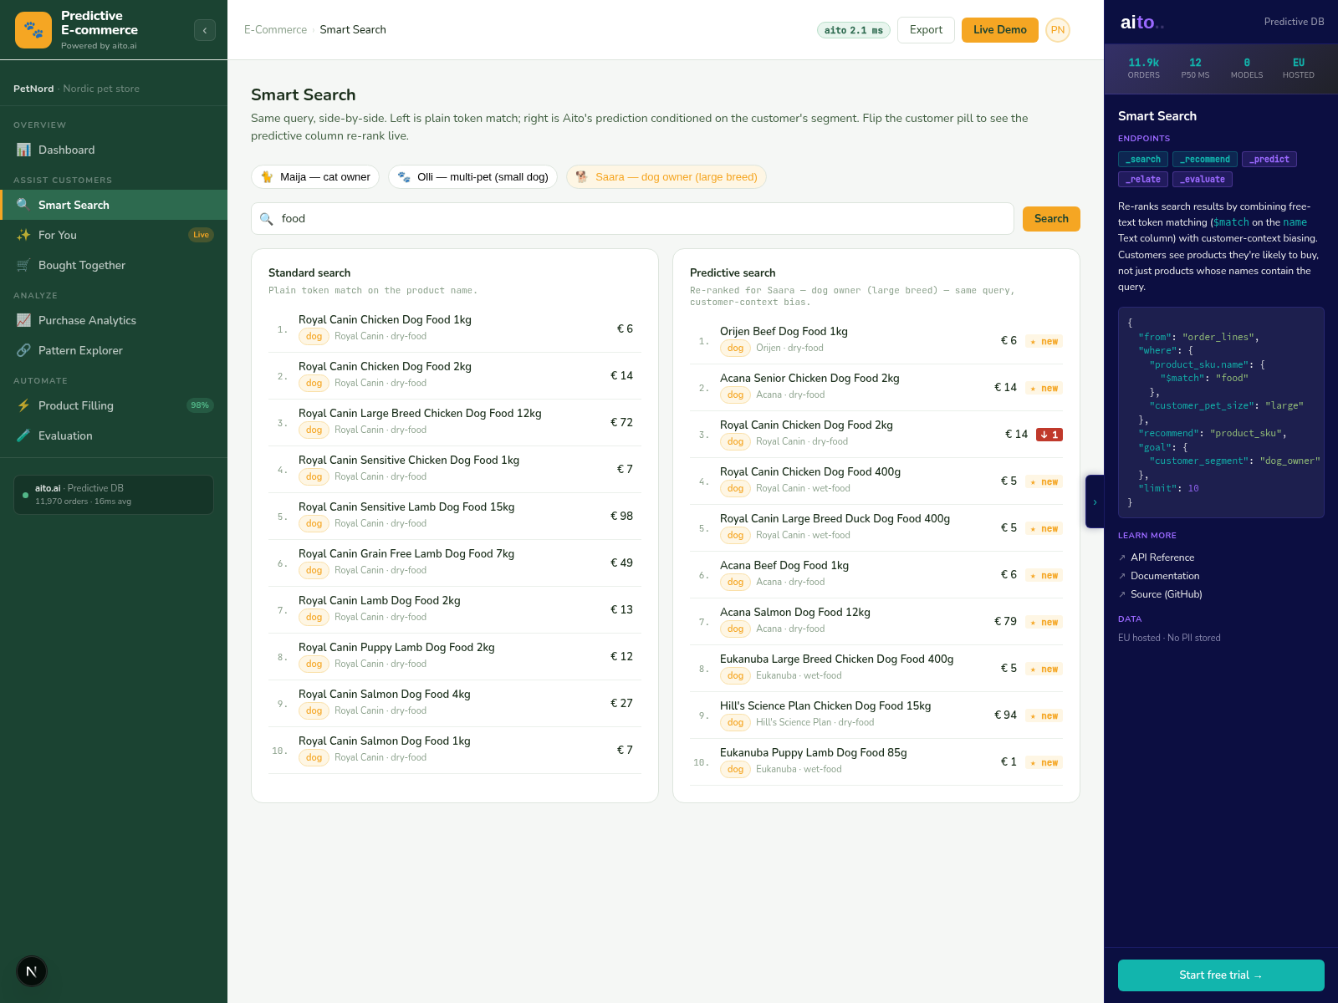1338x1003 pixels.
Task: Click the cat icon on Maija pill
Action: pyautogui.click(x=268, y=177)
